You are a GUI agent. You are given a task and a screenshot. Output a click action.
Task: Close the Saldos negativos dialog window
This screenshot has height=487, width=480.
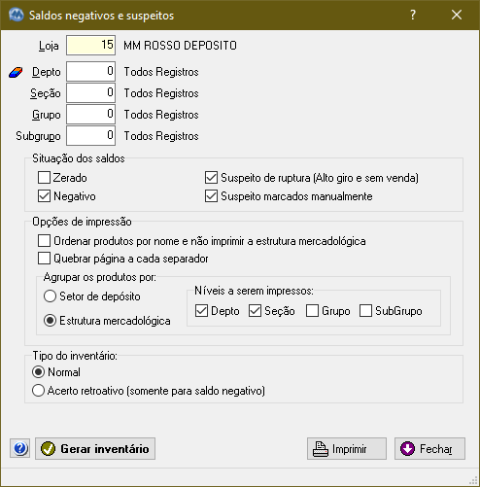(x=457, y=15)
